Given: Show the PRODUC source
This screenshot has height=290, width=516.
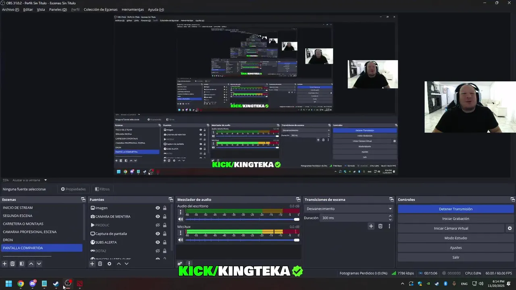Looking at the screenshot, I should coord(158,225).
